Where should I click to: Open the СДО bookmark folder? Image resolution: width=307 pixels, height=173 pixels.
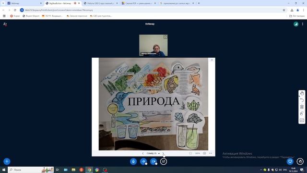(101, 16)
